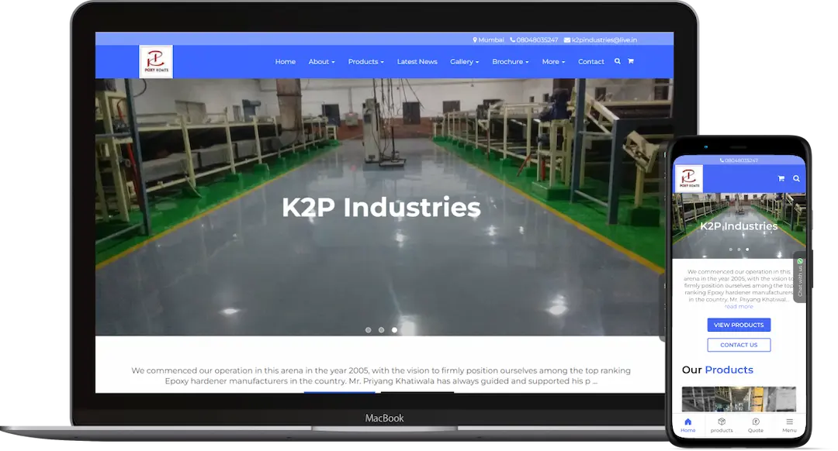The height and width of the screenshot is (451, 838).
Task: Click the search icon in the laptop navbar
Action: click(618, 61)
